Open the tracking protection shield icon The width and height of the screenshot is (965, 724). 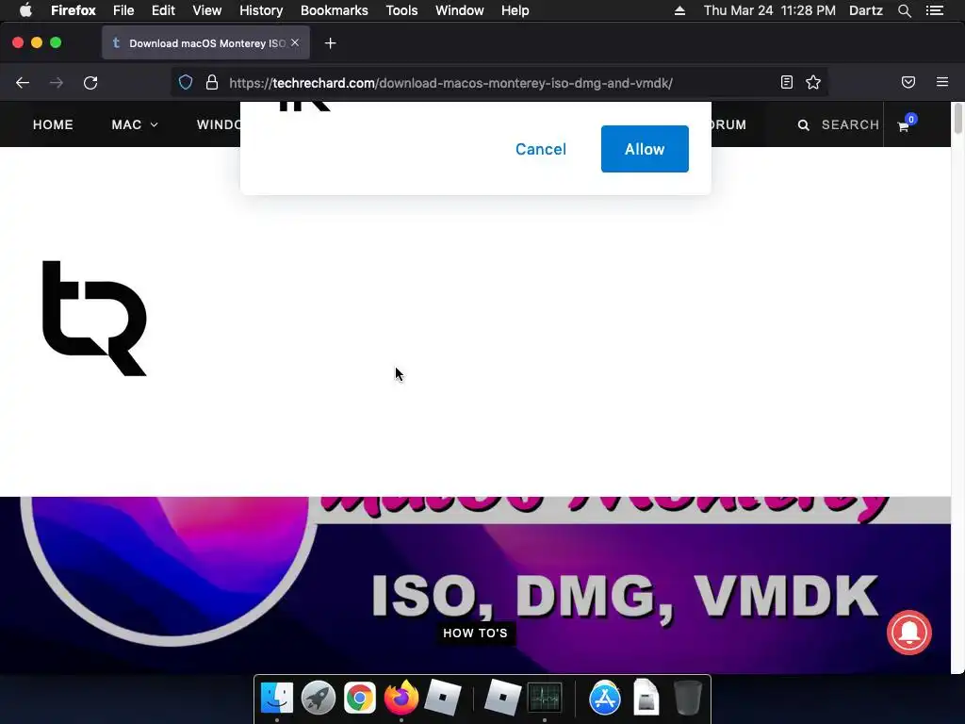click(186, 83)
